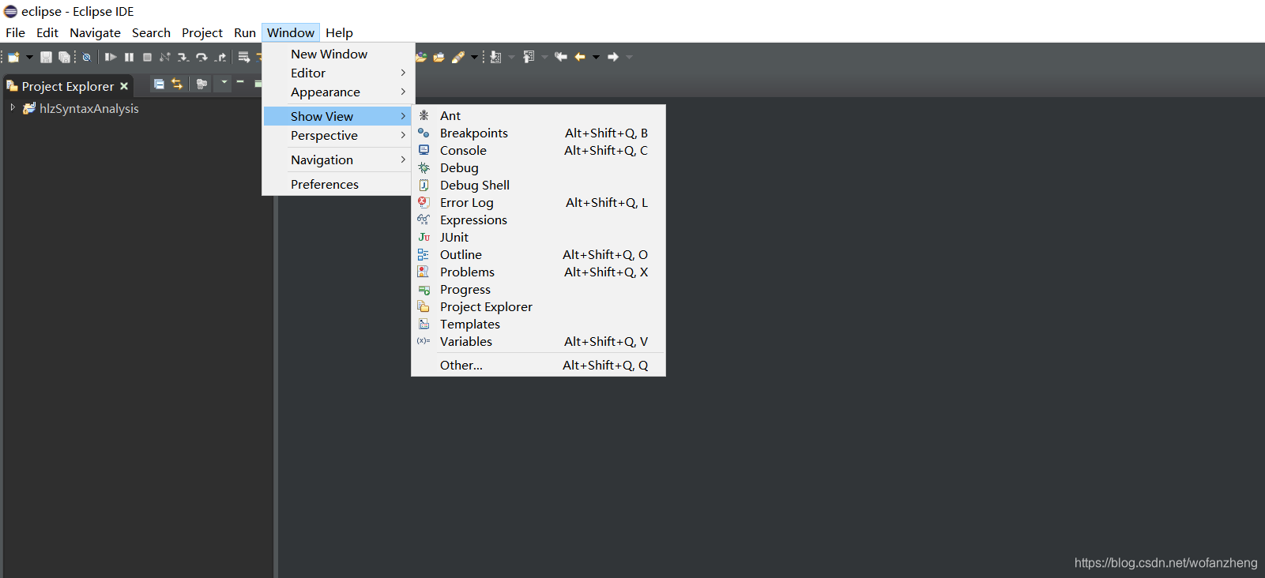Open the File menu
This screenshot has height=578, width=1265.
click(15, 33)
